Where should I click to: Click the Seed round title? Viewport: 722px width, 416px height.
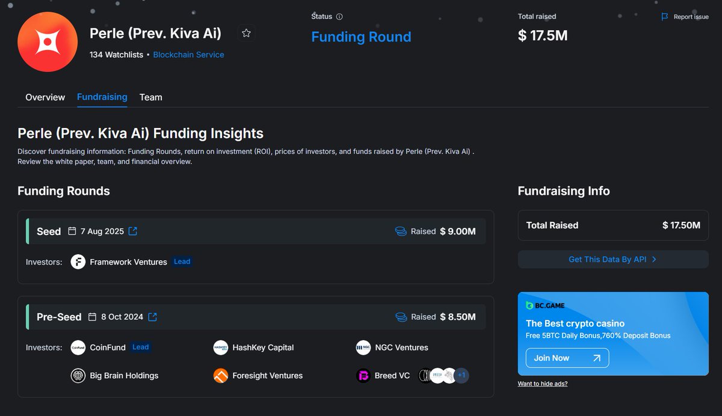49,231
